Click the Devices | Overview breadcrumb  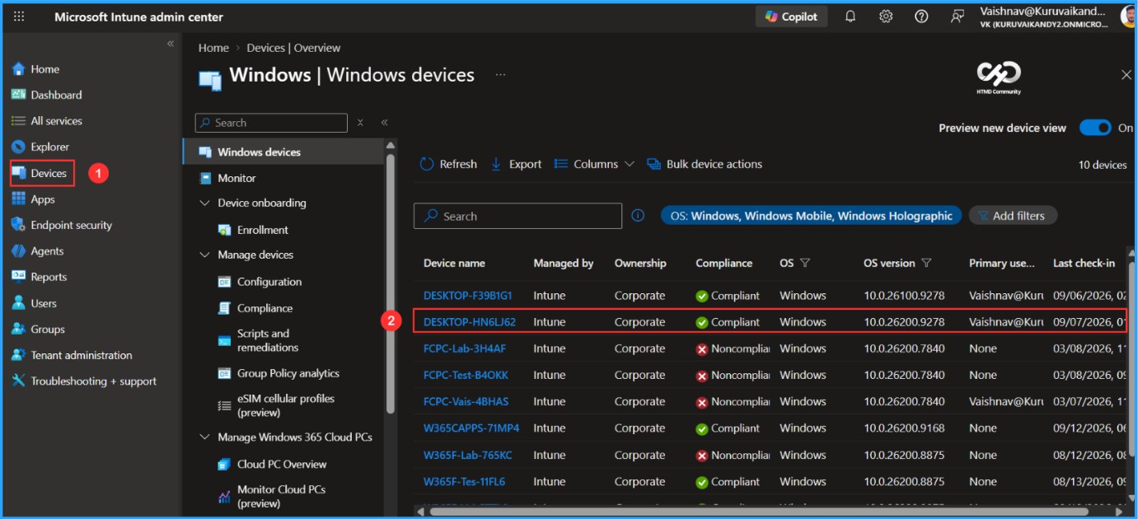pos(293,48)
